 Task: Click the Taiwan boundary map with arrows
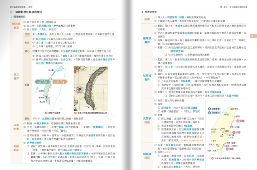pos(51,88)
